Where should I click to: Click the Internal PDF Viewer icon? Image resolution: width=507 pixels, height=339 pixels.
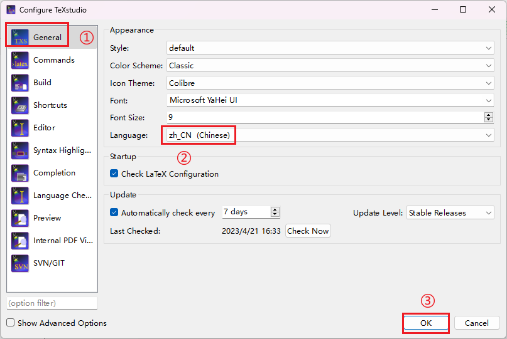point(20,241)
